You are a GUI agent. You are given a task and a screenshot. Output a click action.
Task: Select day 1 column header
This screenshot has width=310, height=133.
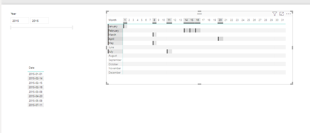tap(125, 20)
